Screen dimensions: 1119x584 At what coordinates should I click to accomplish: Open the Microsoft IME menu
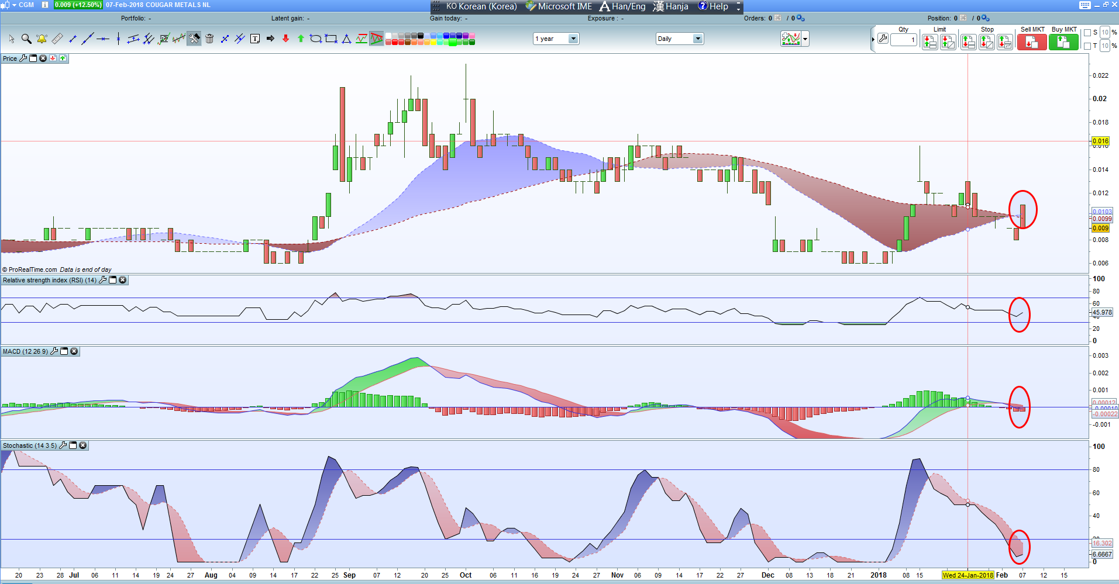coord(559,6)
